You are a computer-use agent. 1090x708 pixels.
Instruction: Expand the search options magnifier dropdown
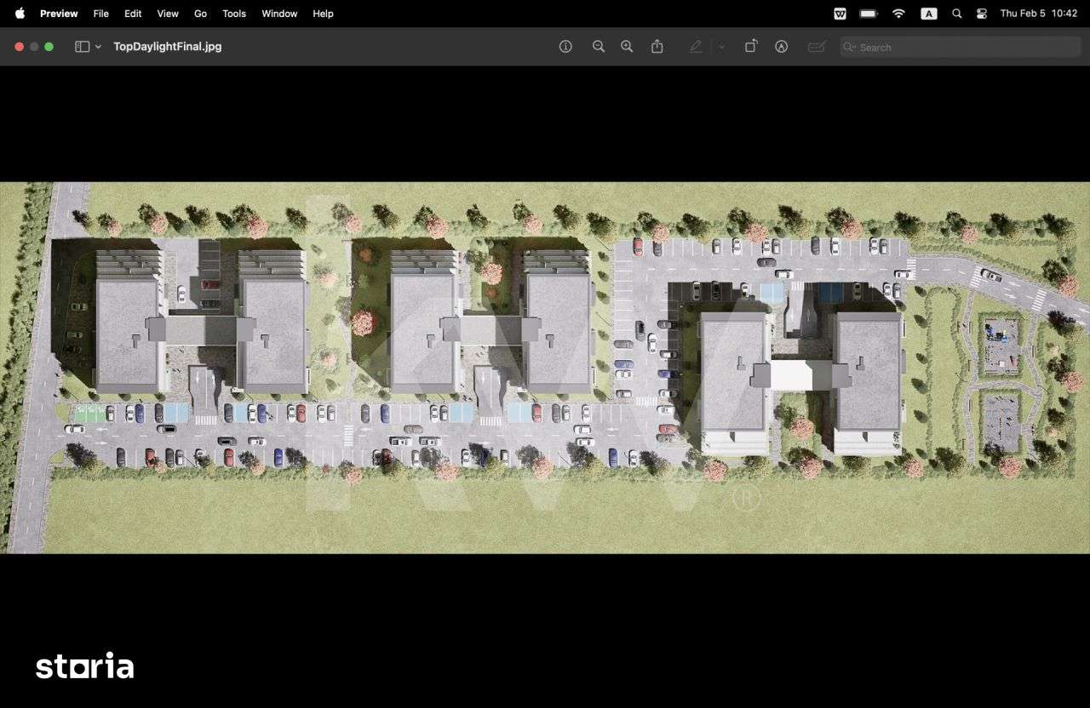click(849, 48)
